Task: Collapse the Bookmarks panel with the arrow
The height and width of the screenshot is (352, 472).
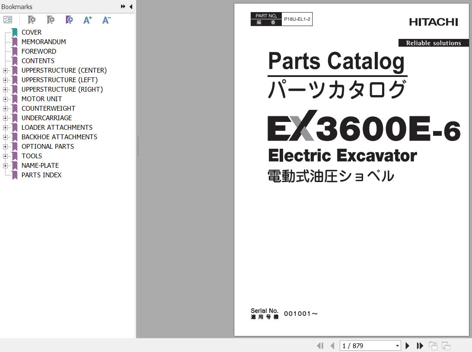Action: point(131,6)
